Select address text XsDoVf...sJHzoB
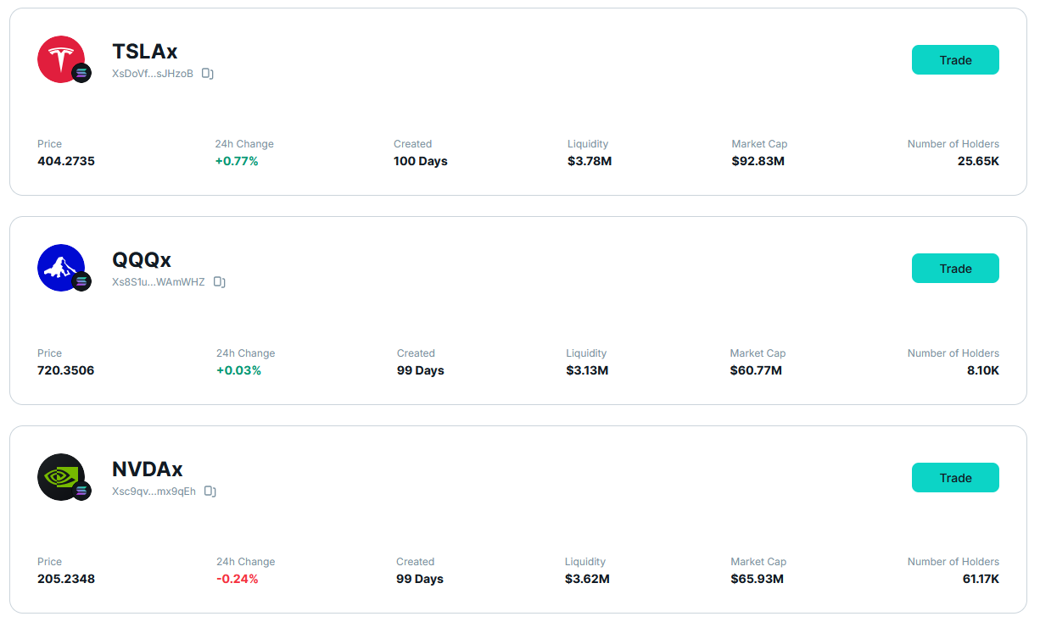This screenshot has height=622, width=1040. (x=153, y=74)
